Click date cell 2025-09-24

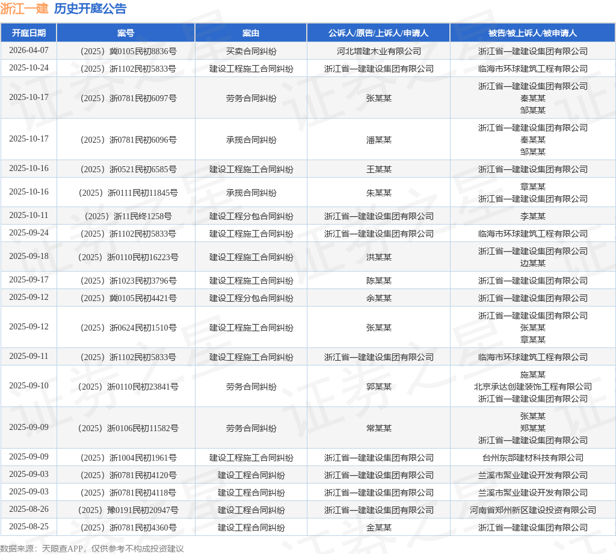pyautogui.click(x=29, y=233)
